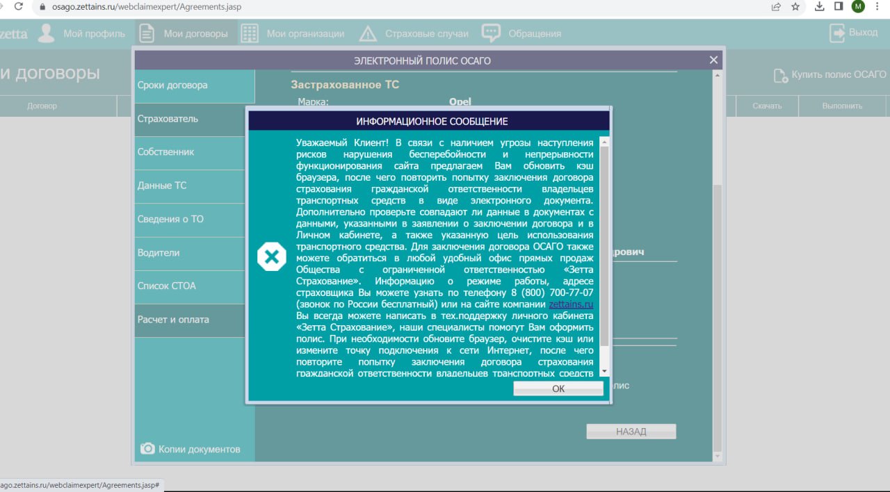The height and width of the screenshot is (492, 890).
Task: Click the message scrollbar up arrow
Action: coord(604,142)
